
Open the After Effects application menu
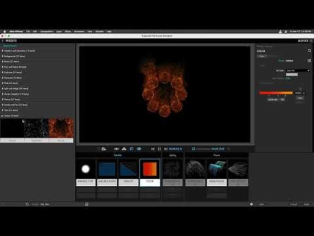point(16,31)
